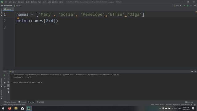This screenshot has height=111, width=197.
Task: Click the slice names[2:4] in line 2
Action: click(43, 21)
